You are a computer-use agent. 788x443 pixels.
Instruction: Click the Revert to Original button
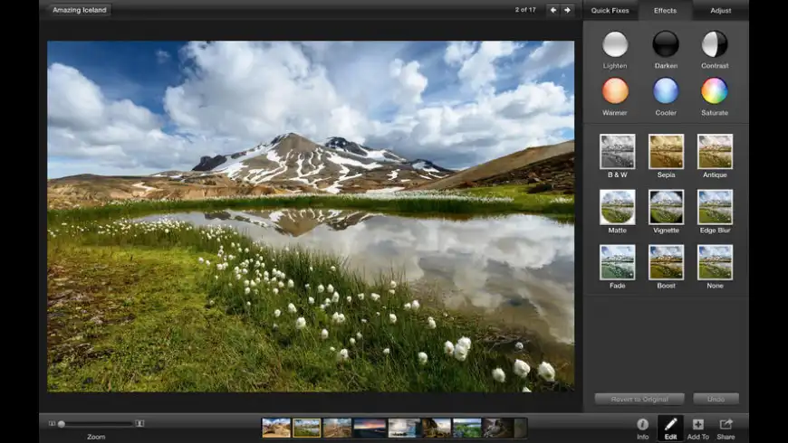639,399
